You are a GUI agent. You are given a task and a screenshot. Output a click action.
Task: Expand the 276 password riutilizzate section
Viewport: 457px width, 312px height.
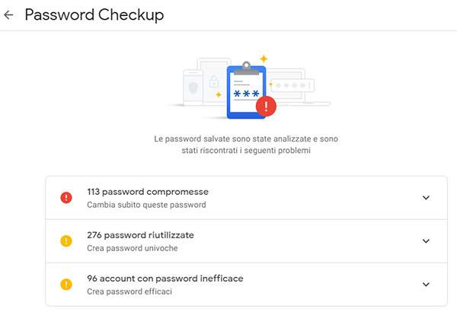426,241
